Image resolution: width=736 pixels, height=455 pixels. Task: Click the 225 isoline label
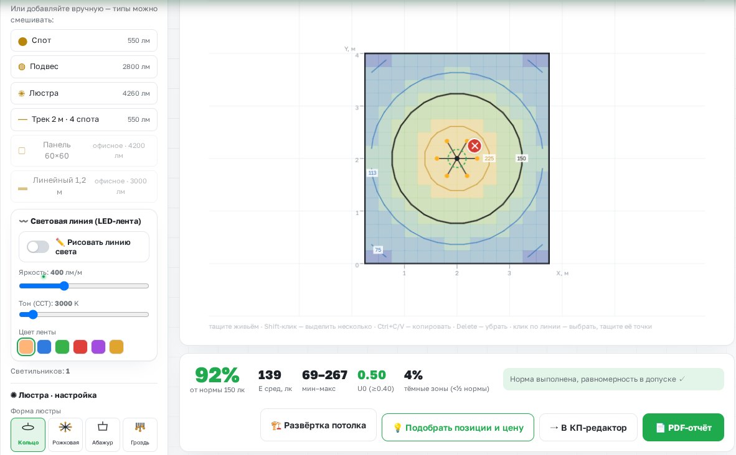(489, 159)
